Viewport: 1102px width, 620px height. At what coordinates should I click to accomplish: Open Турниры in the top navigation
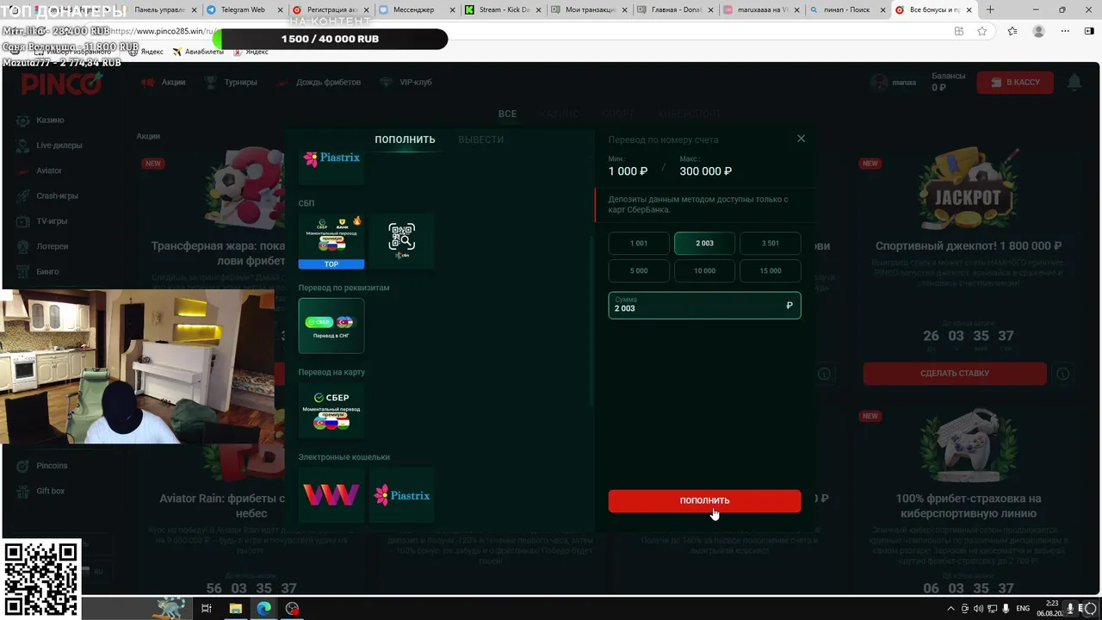click(232, 83)
